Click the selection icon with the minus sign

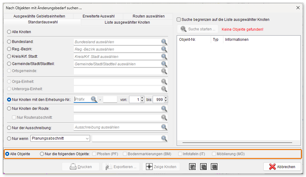click(x=214, y=167)
